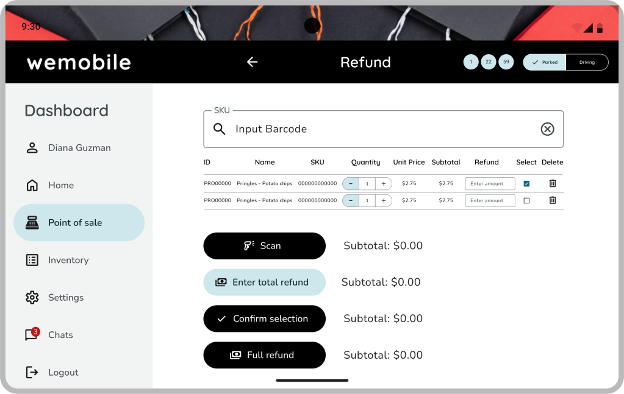Click the notification badge showing 1
624x394 pixels.
click(471, 62)
